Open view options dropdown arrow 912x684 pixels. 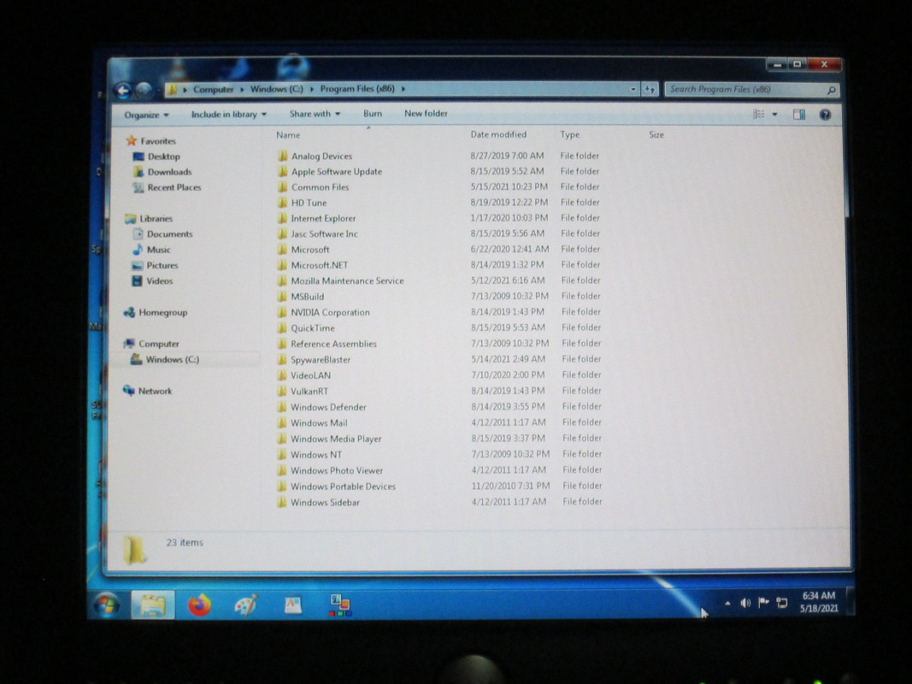774,115
